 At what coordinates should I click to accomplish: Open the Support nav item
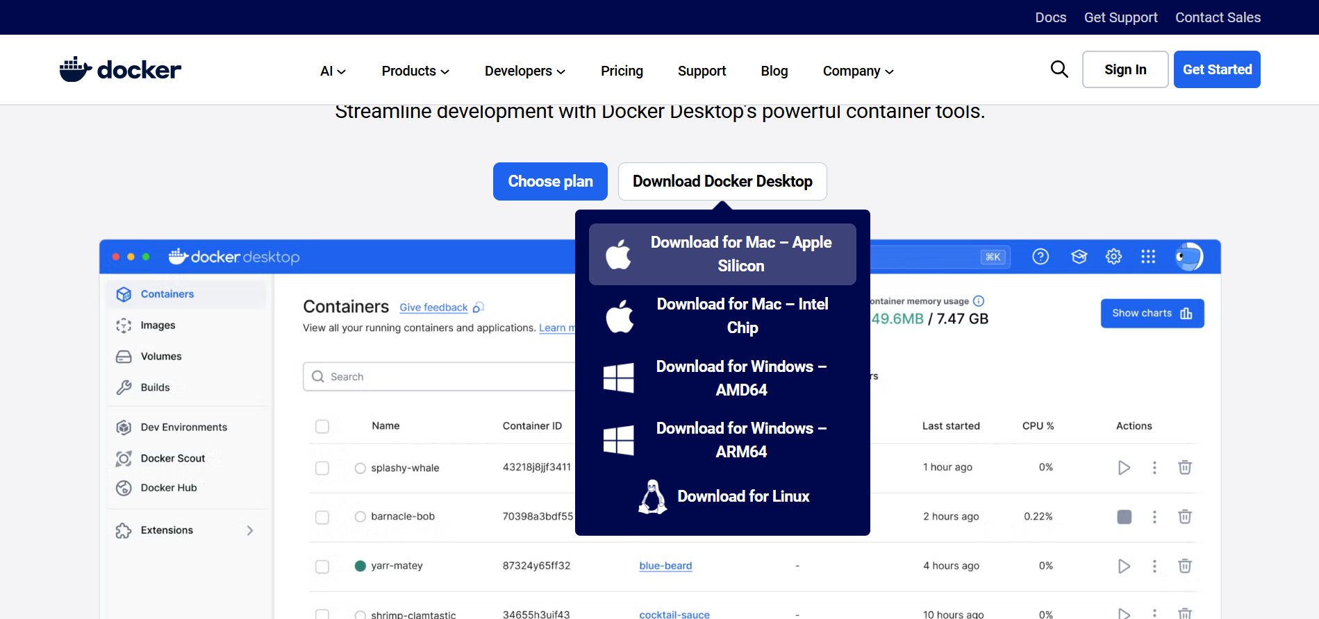pos(702,71)
